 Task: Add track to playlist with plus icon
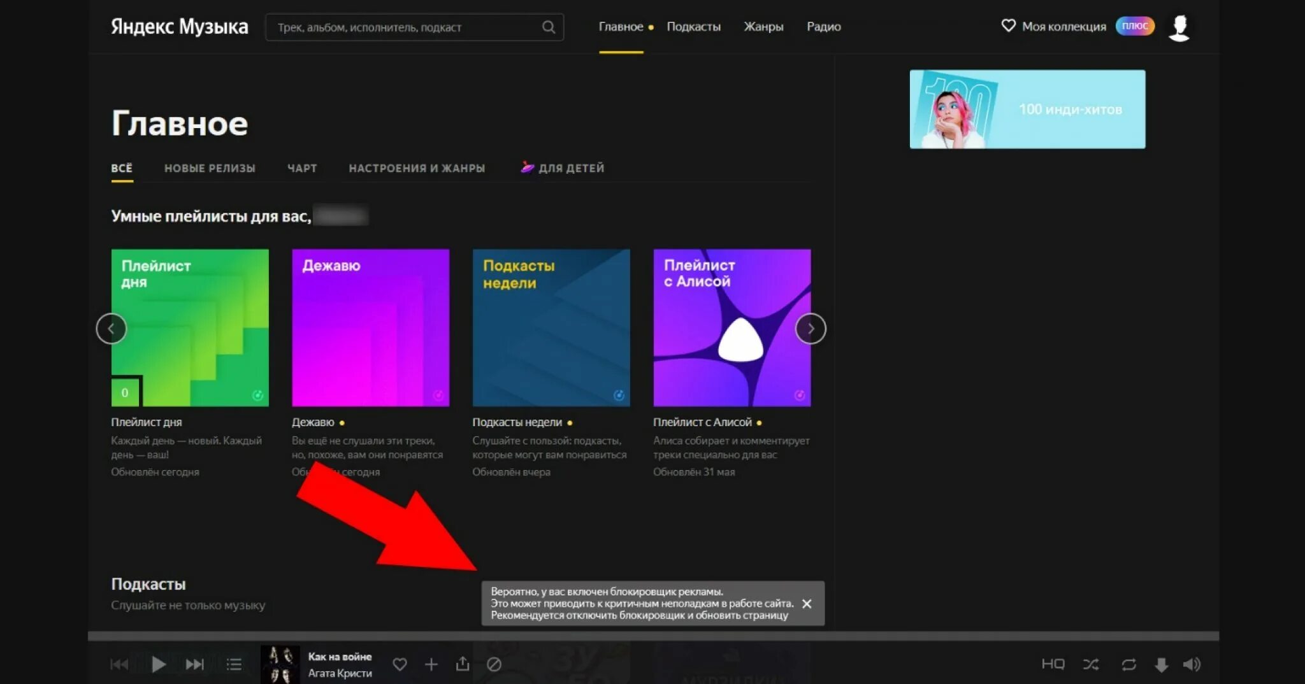[x=431, y=664]
